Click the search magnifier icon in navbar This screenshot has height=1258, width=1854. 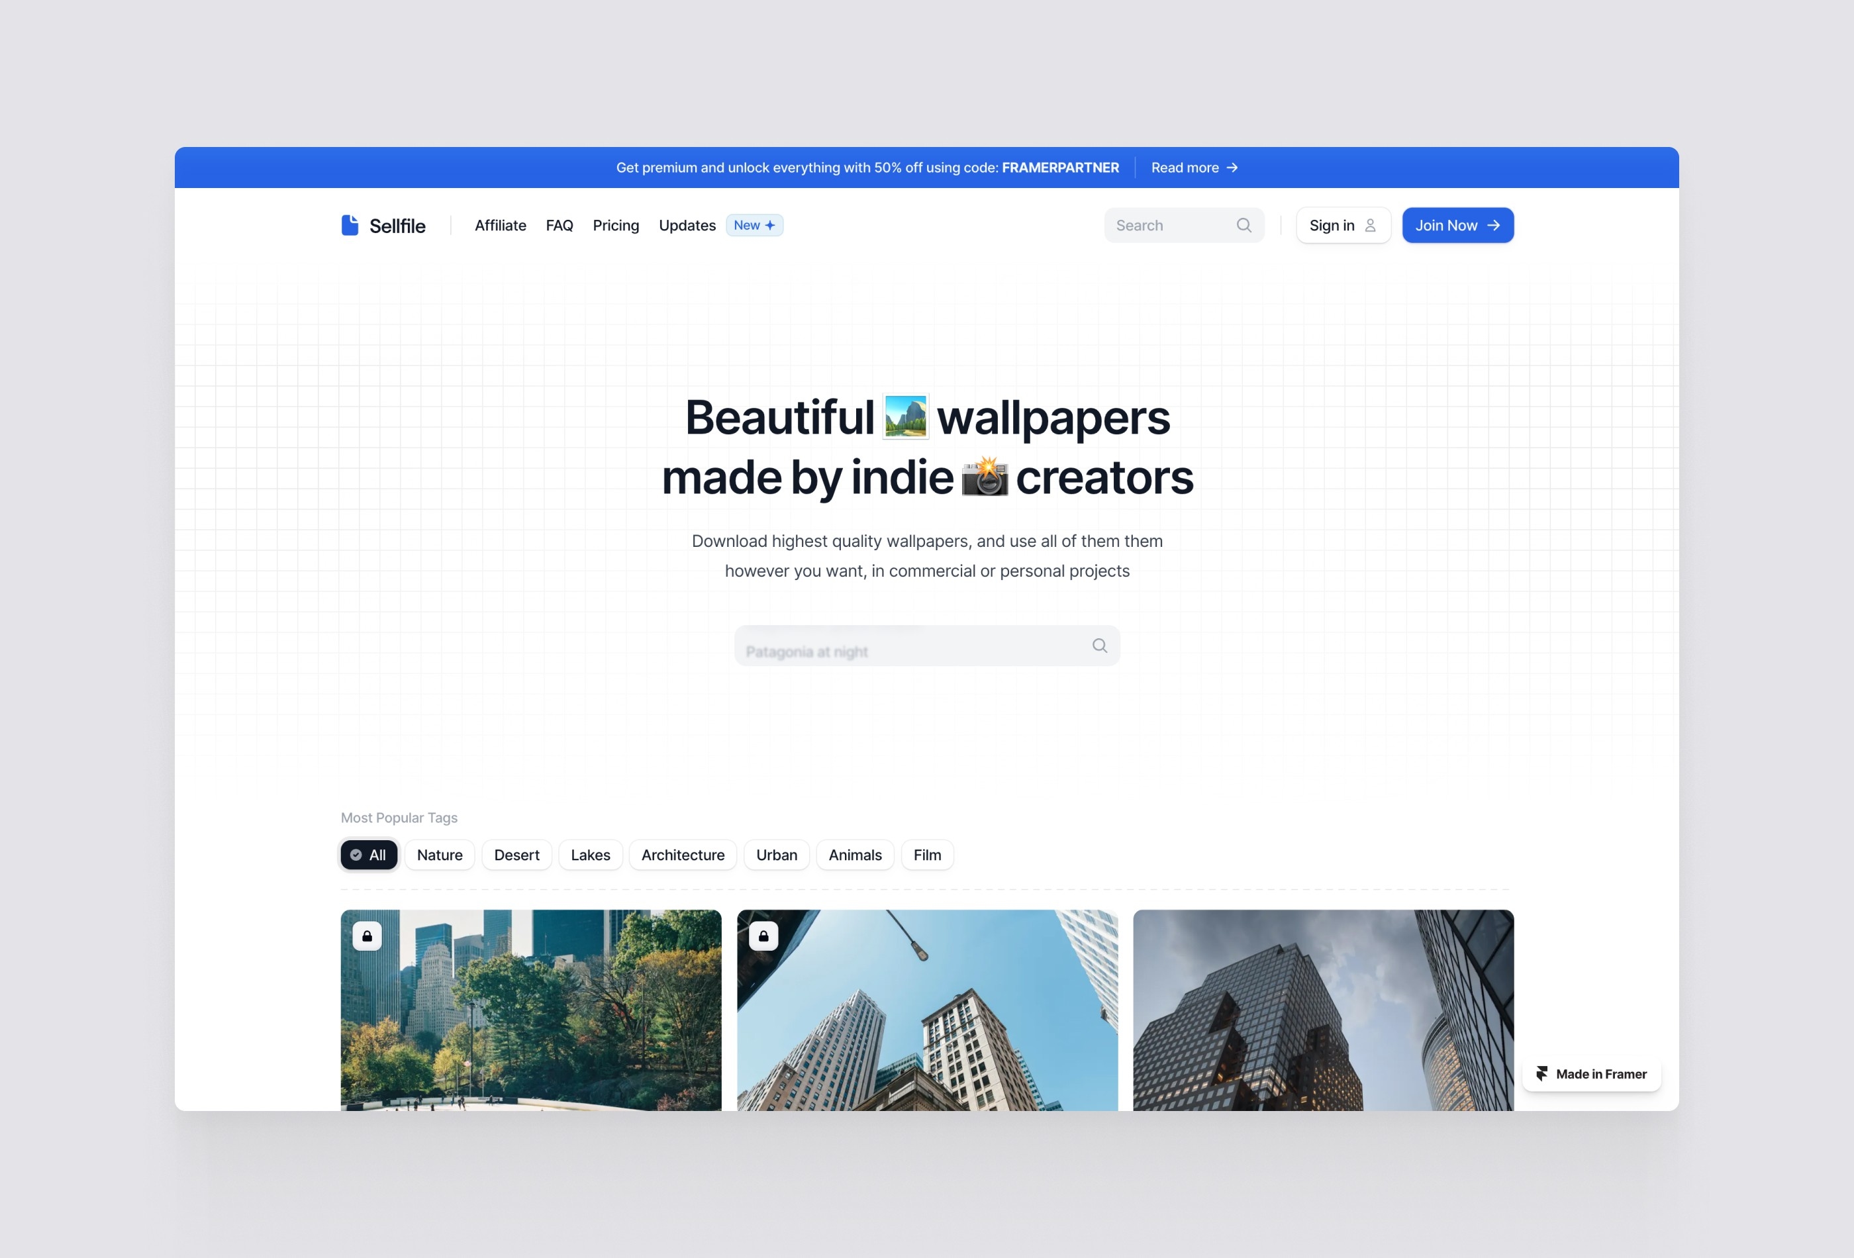1244,224
